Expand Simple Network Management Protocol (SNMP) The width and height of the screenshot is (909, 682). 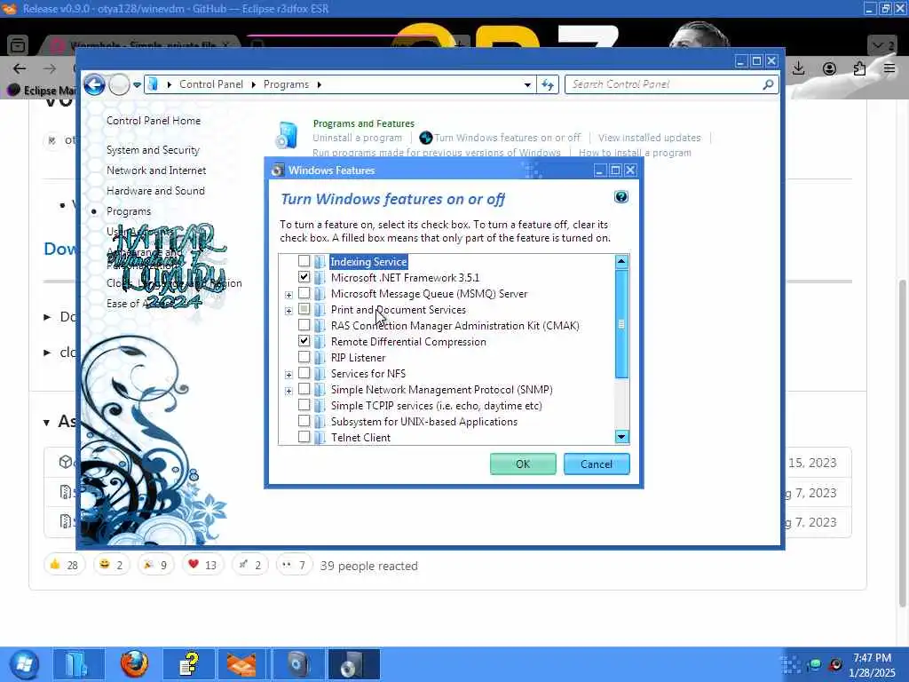[289, 392]
